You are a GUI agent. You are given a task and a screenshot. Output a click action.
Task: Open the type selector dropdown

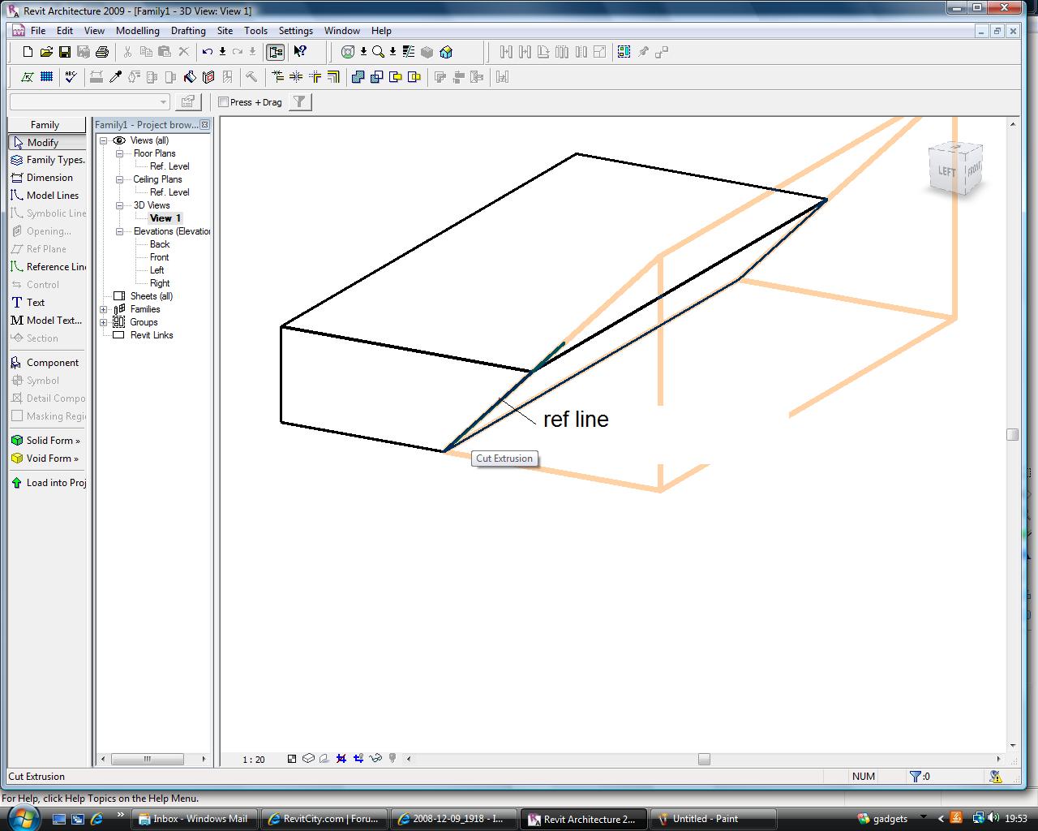[163, 102]
